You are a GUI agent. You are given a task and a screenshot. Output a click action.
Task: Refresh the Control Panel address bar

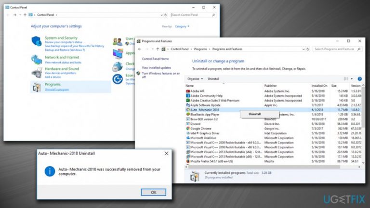tap(166, 15)
